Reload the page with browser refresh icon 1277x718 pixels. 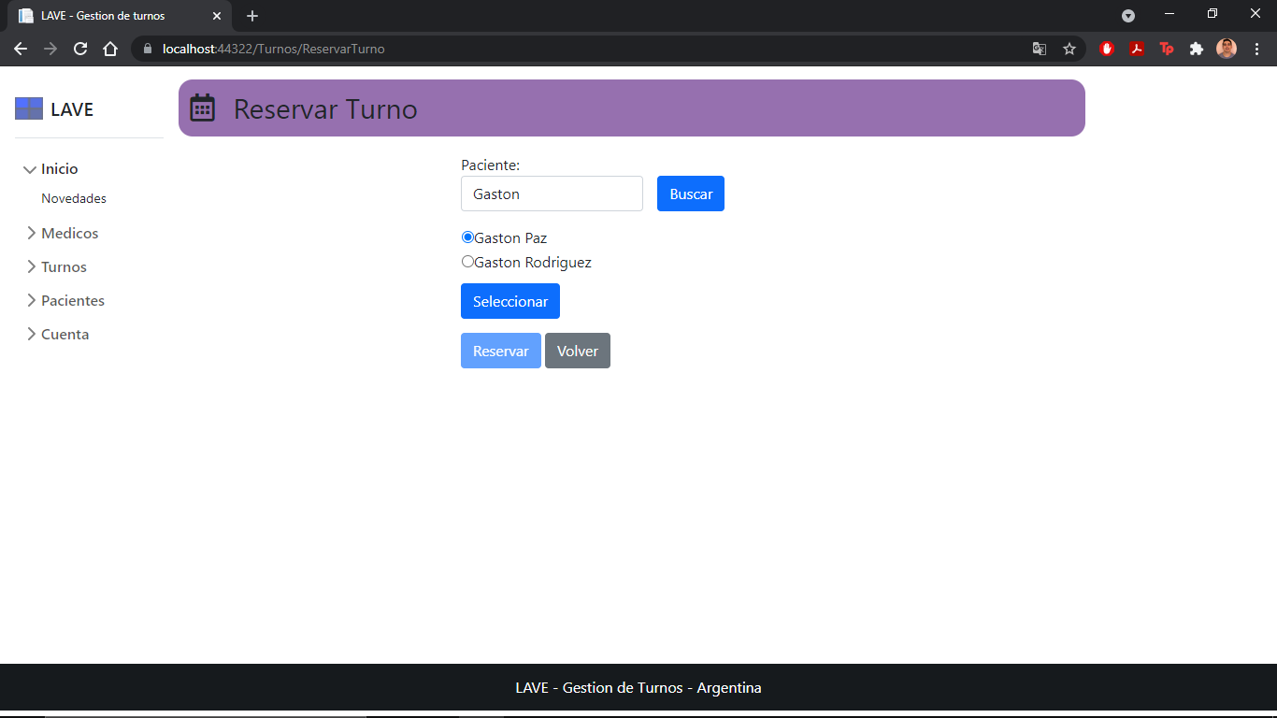(80, 49)
